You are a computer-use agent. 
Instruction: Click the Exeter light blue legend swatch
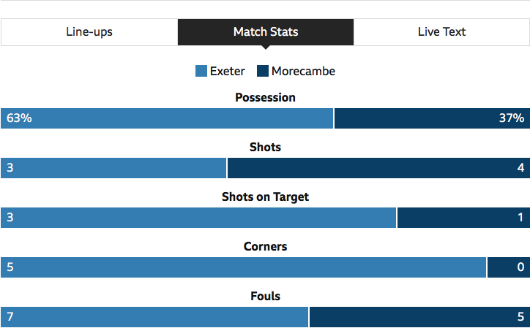(x=201, y=71)
